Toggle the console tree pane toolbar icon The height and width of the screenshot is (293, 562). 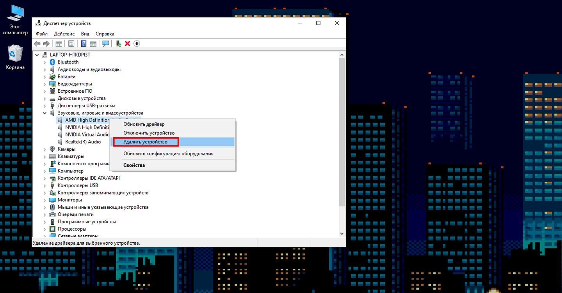59,44
